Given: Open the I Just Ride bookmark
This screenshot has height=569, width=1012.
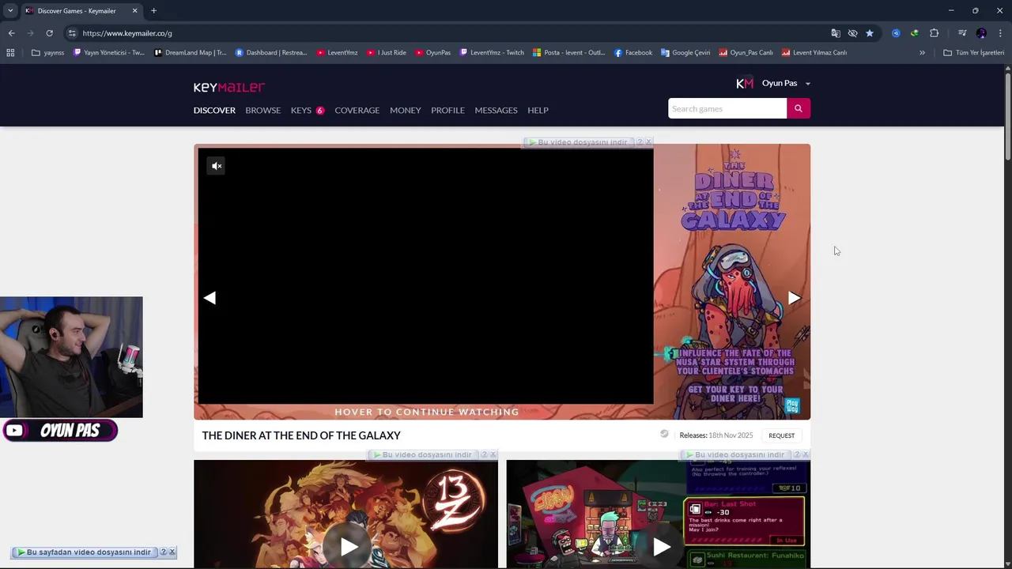Looking at the screenshot, I should coord(387,53).
